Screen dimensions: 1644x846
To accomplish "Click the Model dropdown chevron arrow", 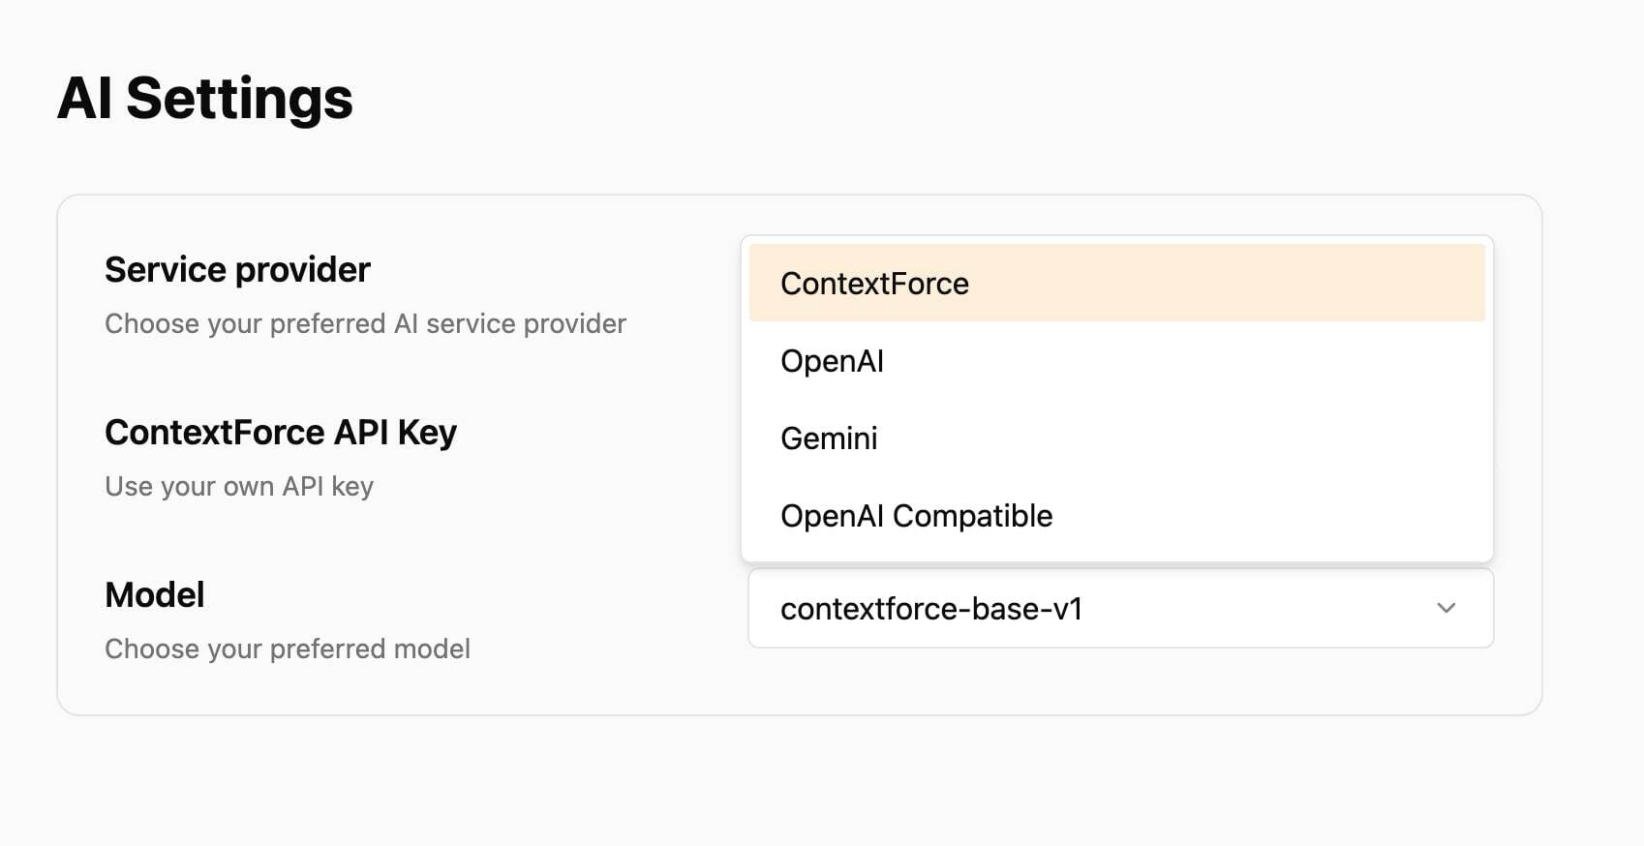I will (1446, 608).
